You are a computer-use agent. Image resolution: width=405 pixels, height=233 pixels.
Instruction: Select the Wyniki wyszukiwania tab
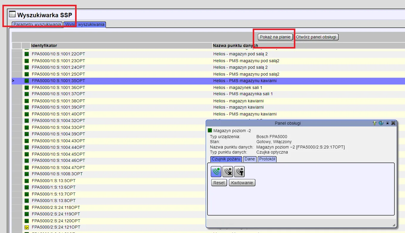pyautogui.click(x=85, y=24)
